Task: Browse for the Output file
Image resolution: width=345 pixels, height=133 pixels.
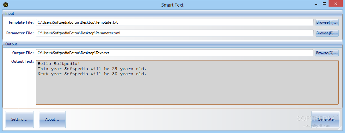Action: pos(327,53)
